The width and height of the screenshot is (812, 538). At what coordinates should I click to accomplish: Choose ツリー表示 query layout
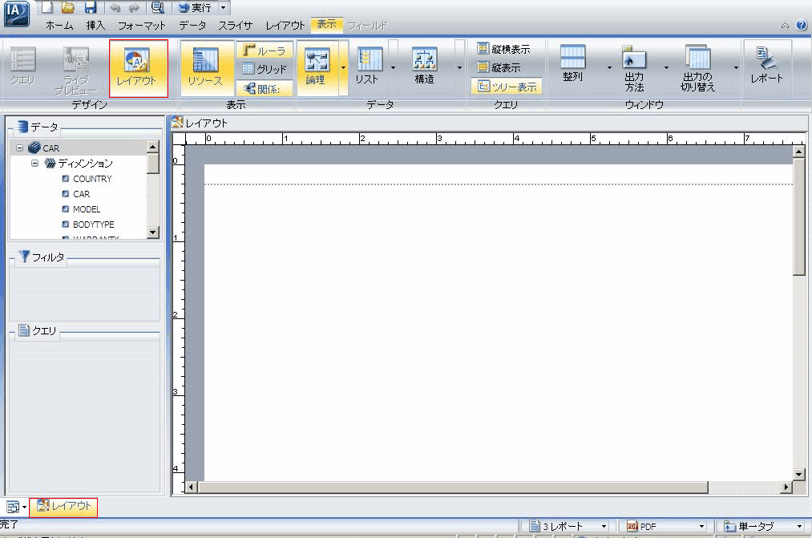coord(507,87)
